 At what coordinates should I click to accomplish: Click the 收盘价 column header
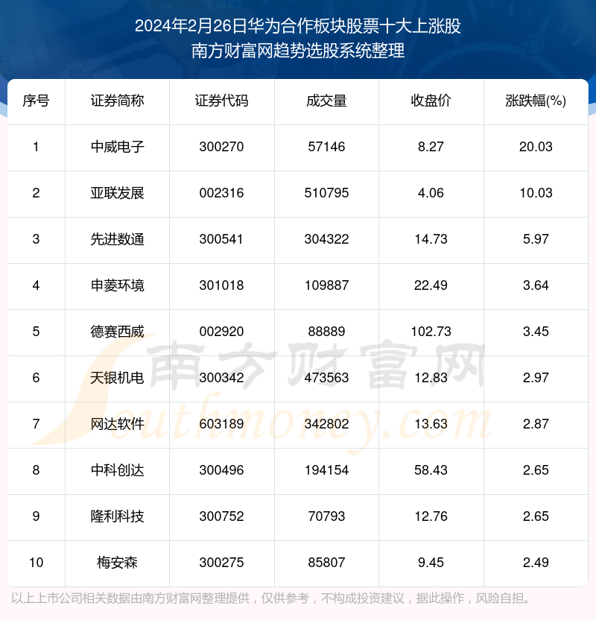[431, 101]
